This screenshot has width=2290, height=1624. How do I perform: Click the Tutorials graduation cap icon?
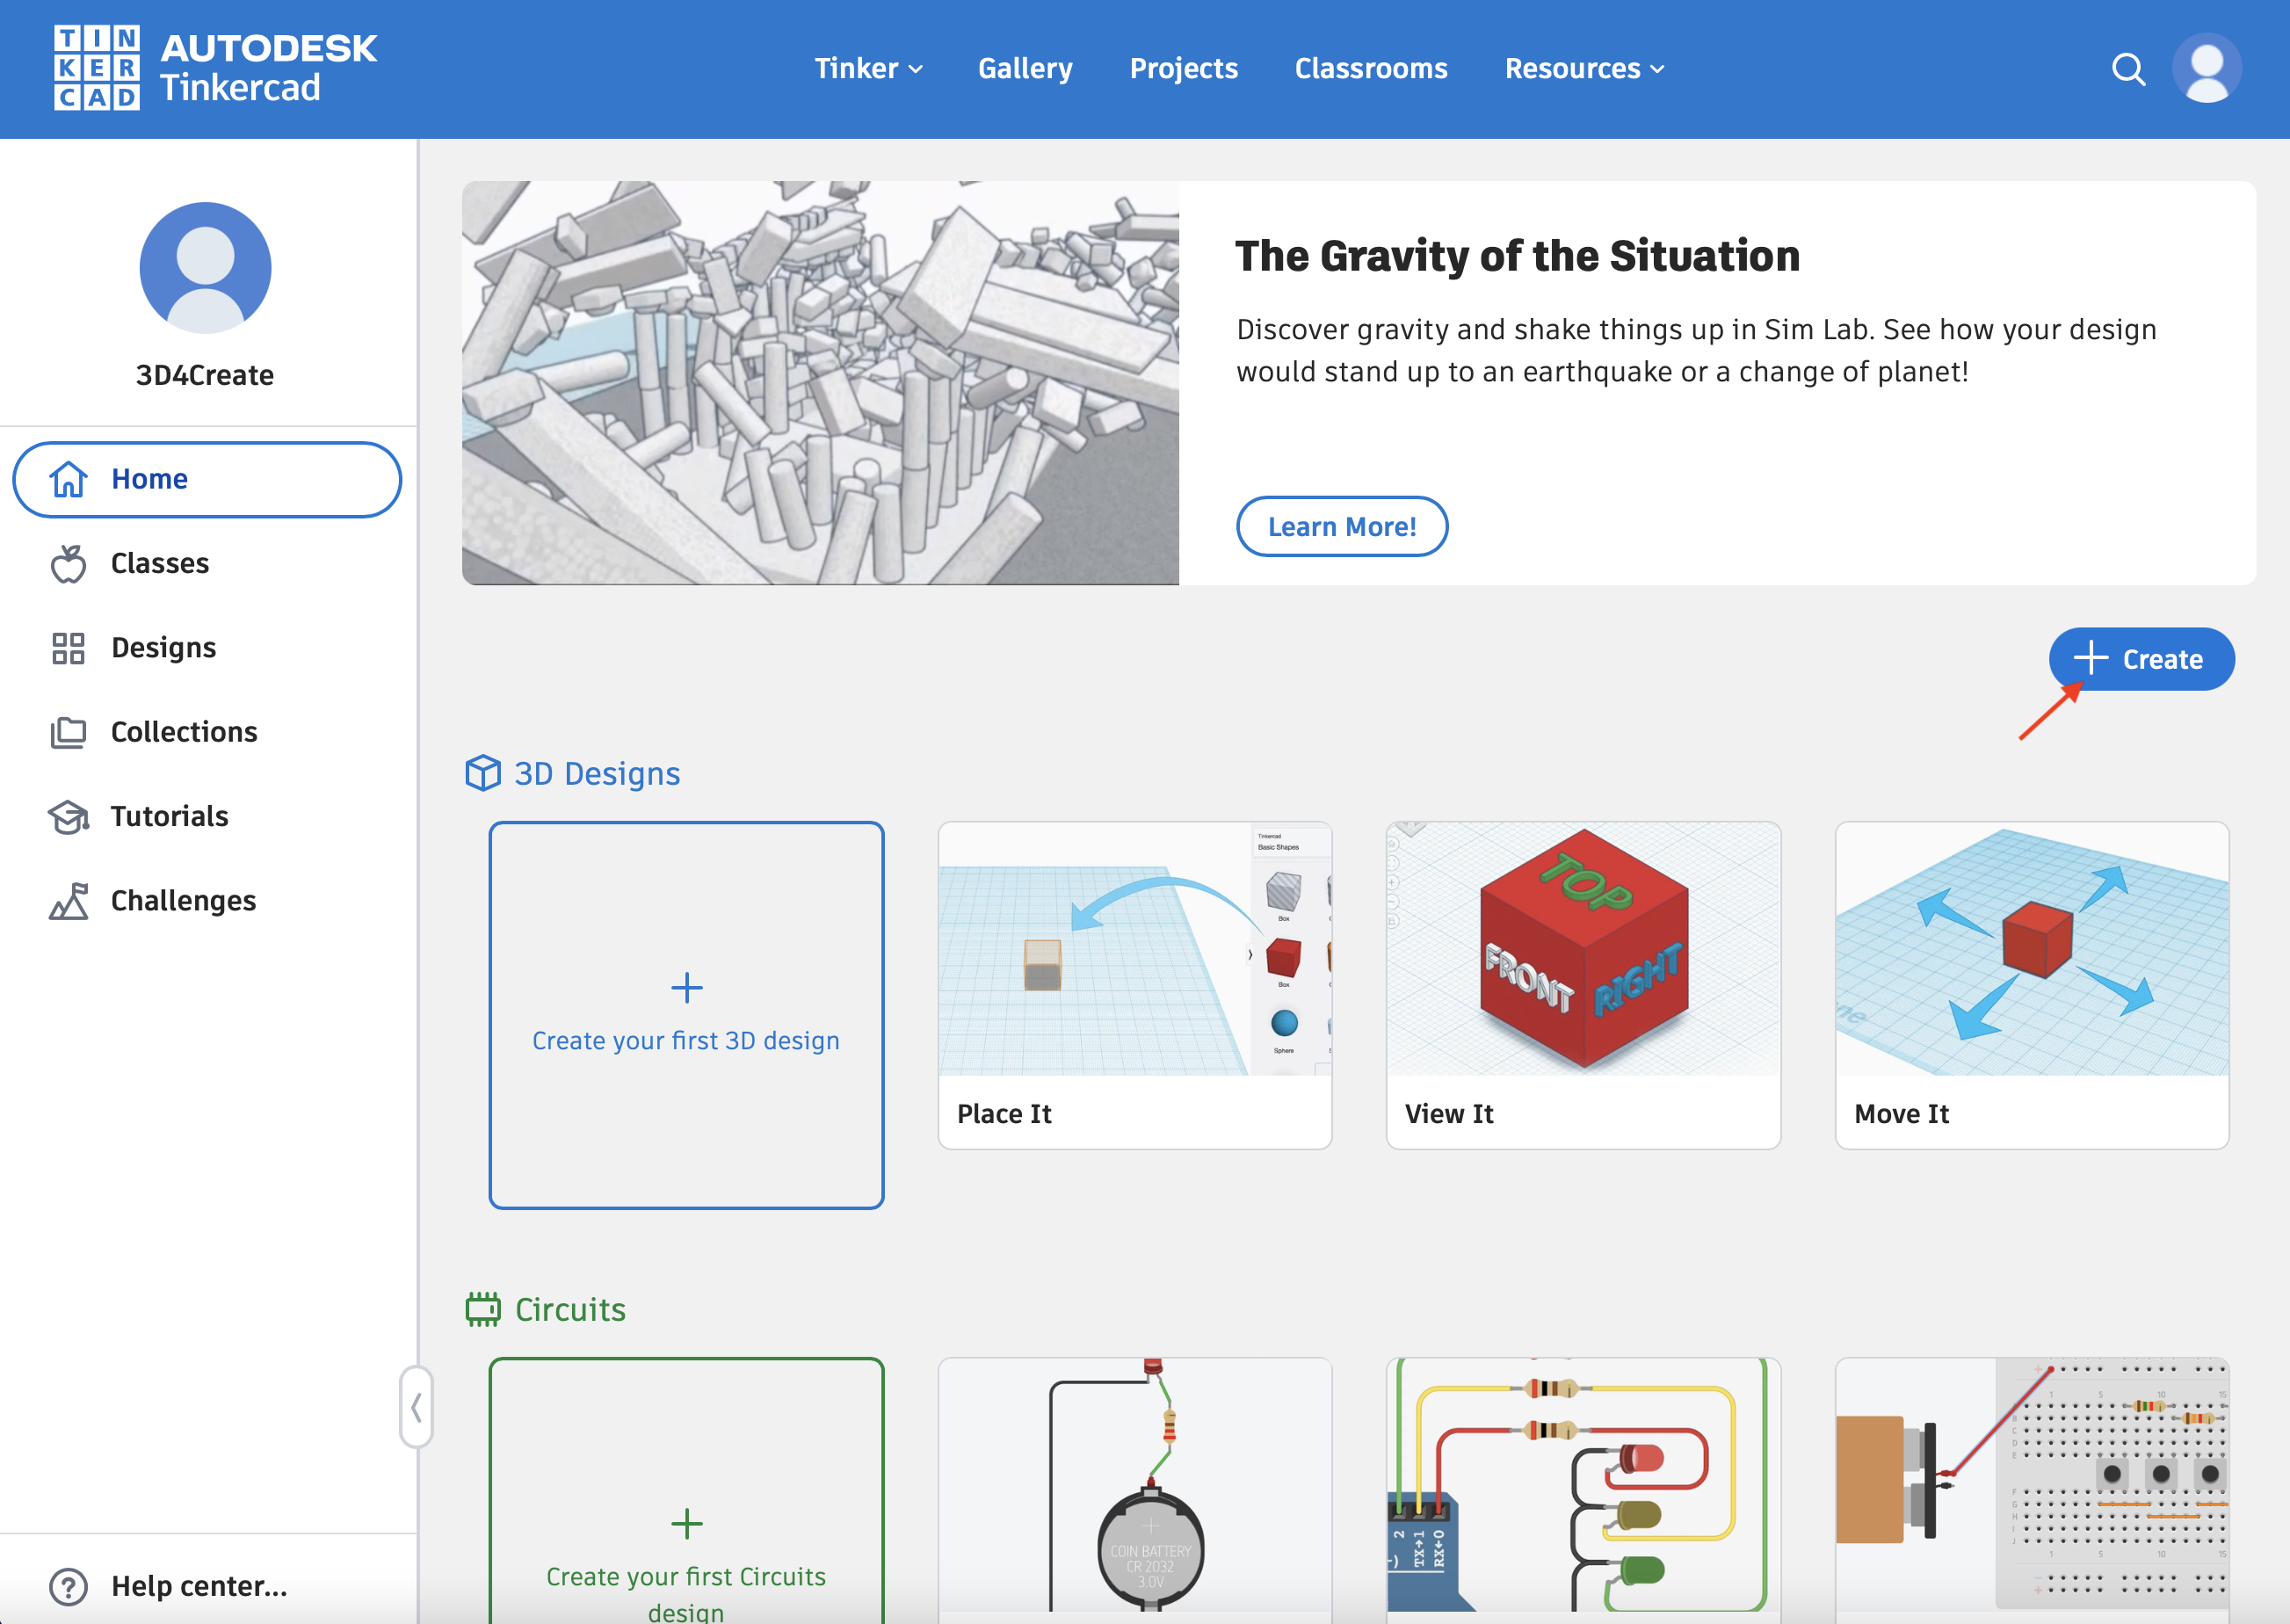tap(68, 817)
